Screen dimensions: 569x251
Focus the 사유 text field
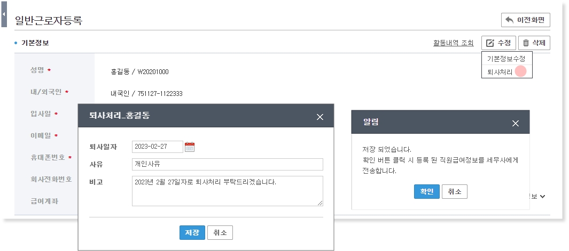click(x=227, y=164)
